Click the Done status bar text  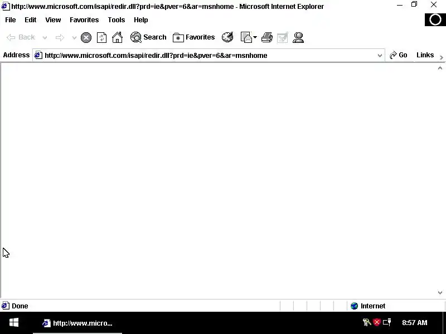20,306
